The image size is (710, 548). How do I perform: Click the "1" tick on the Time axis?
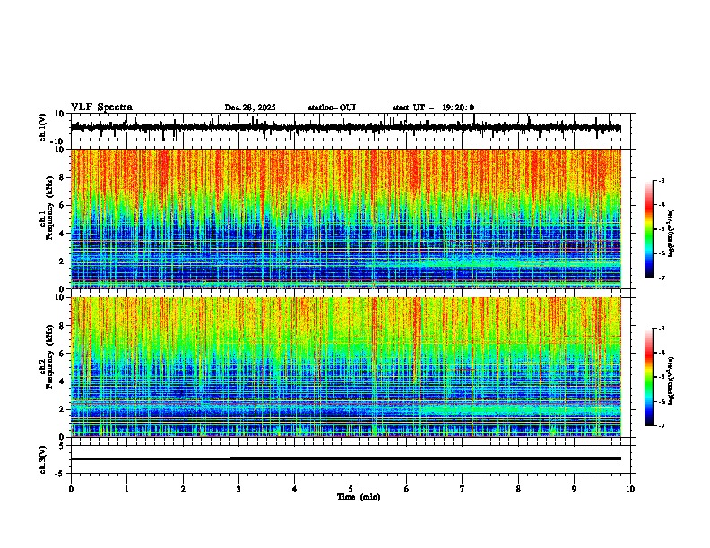pyautogui.click(x=126, y=489)
